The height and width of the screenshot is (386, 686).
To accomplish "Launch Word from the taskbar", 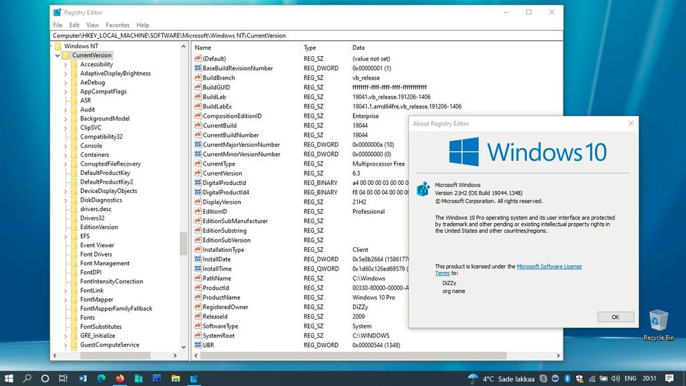I will pos(82,378).
